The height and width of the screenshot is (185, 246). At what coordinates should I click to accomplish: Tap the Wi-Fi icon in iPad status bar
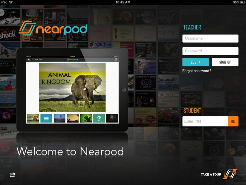point(11,2)
